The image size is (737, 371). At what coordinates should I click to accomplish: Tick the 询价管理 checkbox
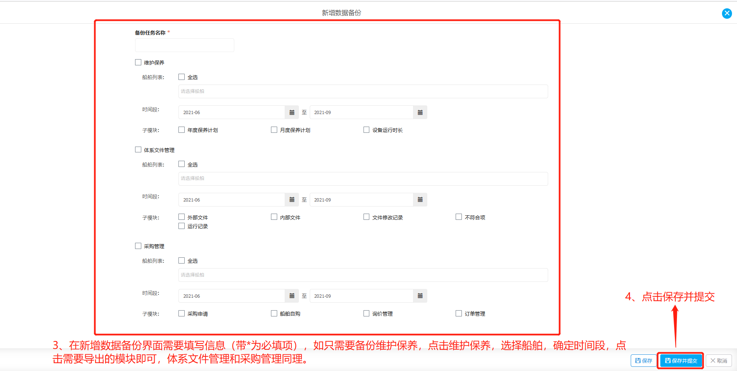pyautogui.click(x=366, y=314)
